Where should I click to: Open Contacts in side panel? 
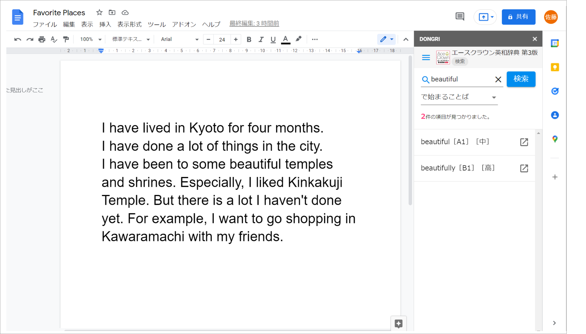(555, 115)
